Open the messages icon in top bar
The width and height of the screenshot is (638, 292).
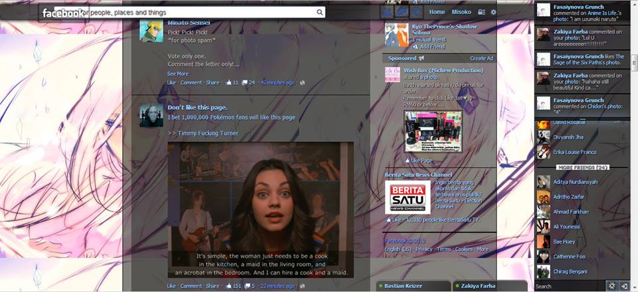[401, 12]
